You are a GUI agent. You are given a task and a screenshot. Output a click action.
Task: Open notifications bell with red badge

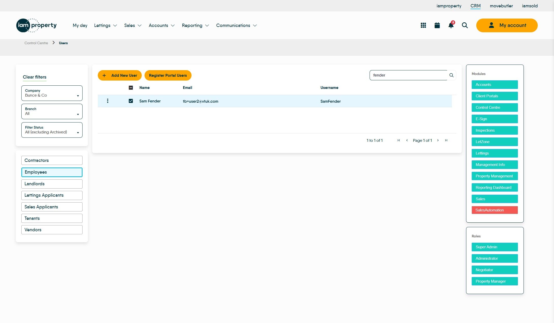[x=451, y=25]
